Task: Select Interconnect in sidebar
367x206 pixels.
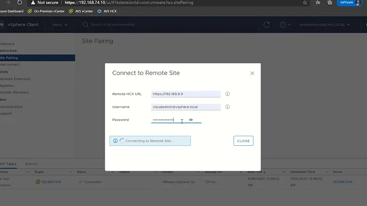Action: (x=10, y=64)
